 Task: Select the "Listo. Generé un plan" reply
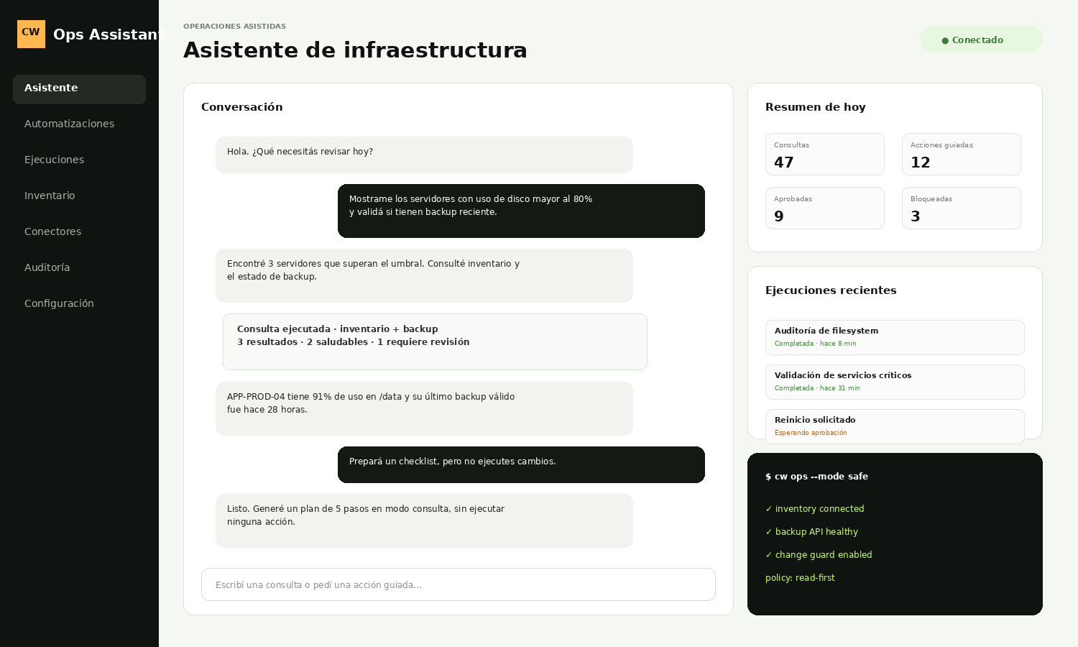coord(424,520)
